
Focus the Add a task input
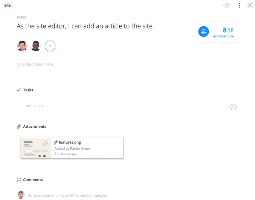(x=124, y=106)
